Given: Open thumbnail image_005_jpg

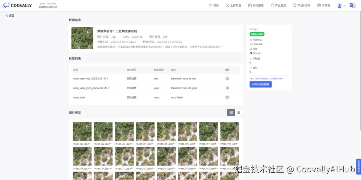Looking at the screenshot, I should [166, 132].
